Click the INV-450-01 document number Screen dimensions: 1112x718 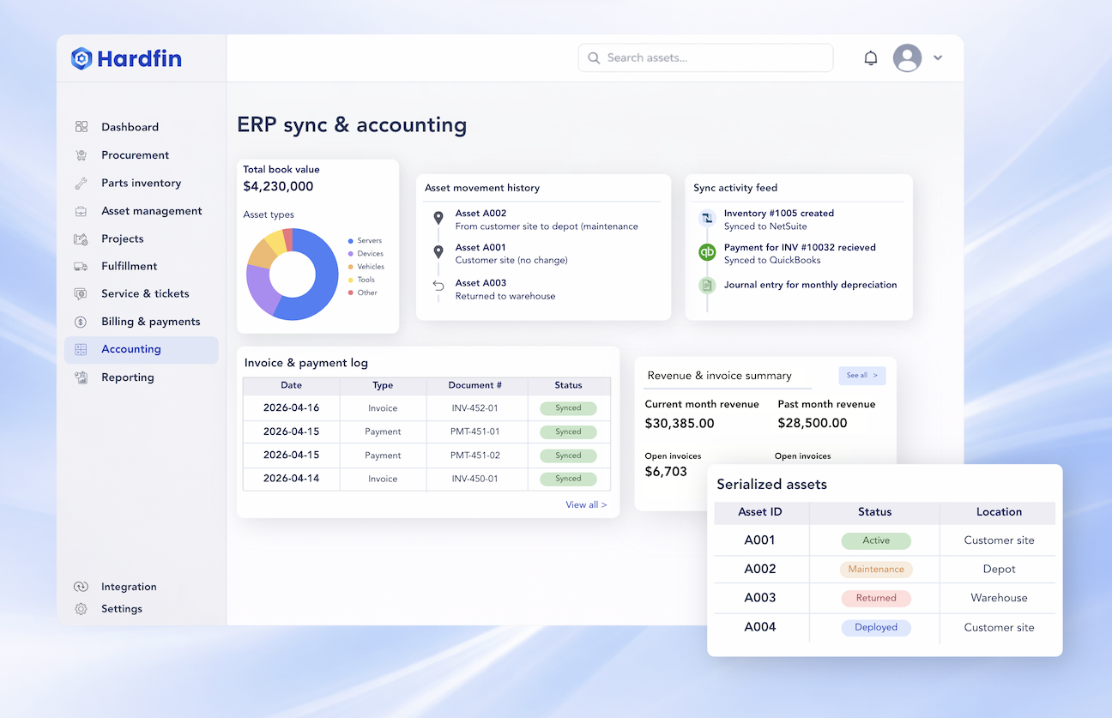[x=474, y=479]
